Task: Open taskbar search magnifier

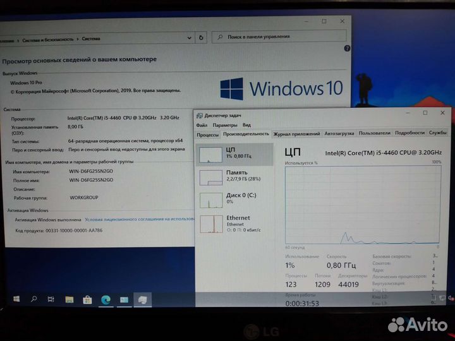Action: [x=33, y=299]
